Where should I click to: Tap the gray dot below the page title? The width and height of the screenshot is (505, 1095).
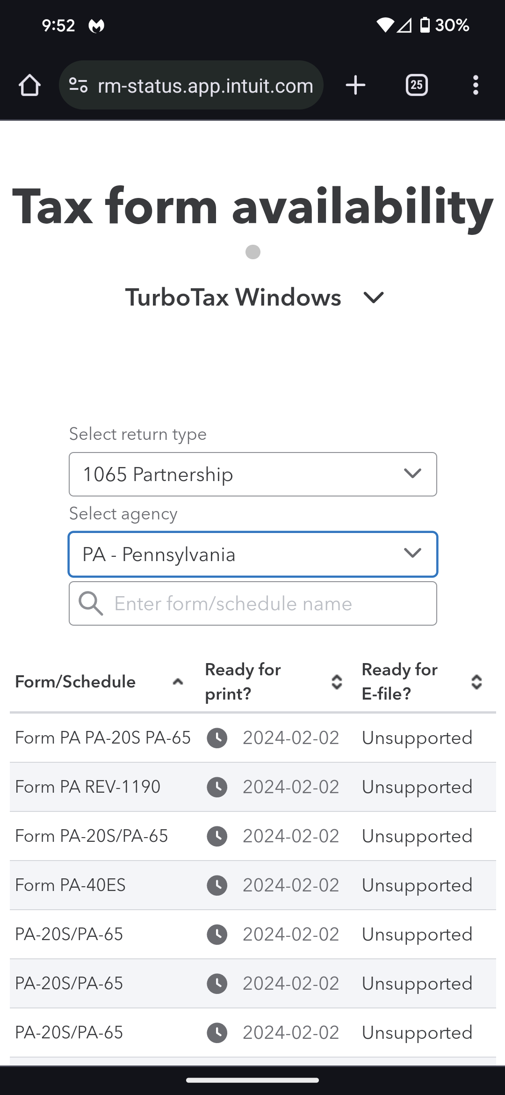pos(253,252)
